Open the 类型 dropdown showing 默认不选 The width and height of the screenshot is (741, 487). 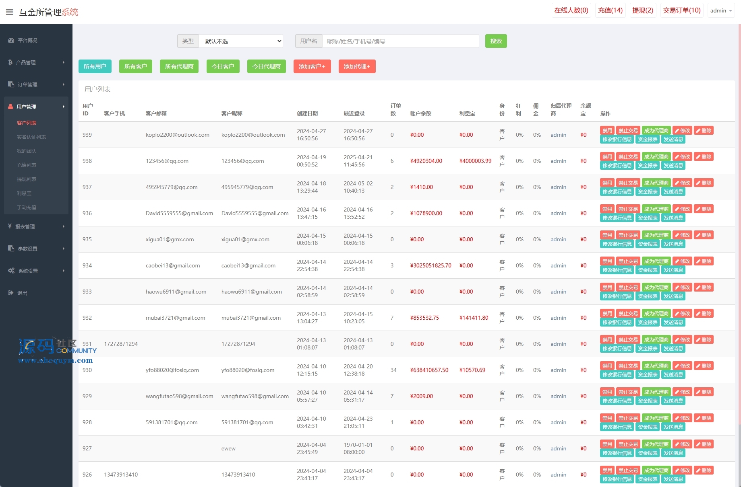(241, 41)
